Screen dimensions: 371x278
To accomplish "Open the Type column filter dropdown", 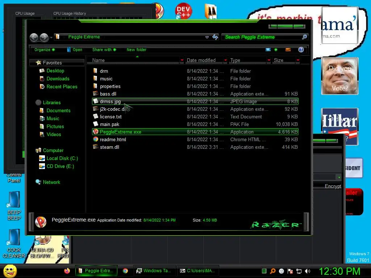I will click(269, 60).
